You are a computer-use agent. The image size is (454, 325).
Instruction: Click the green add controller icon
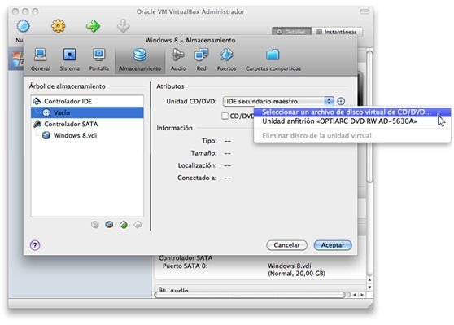[x=124, y=224]
